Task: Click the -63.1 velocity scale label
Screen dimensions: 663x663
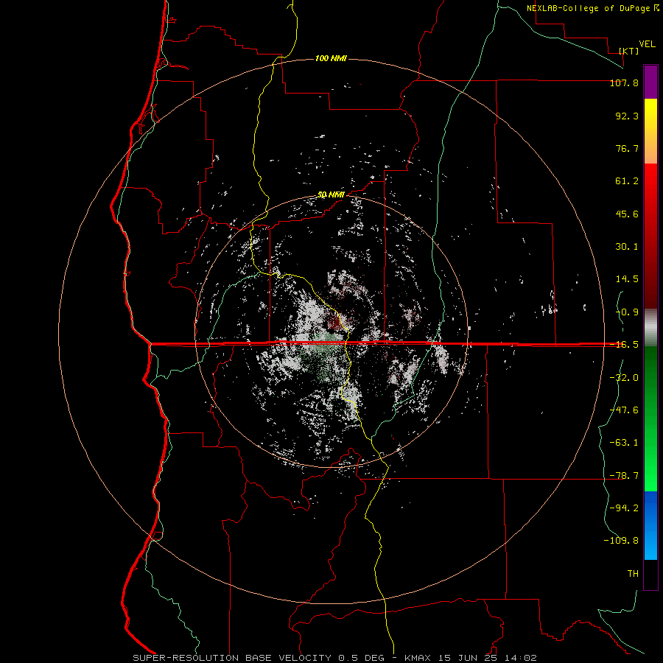Action: coord(624,443)
